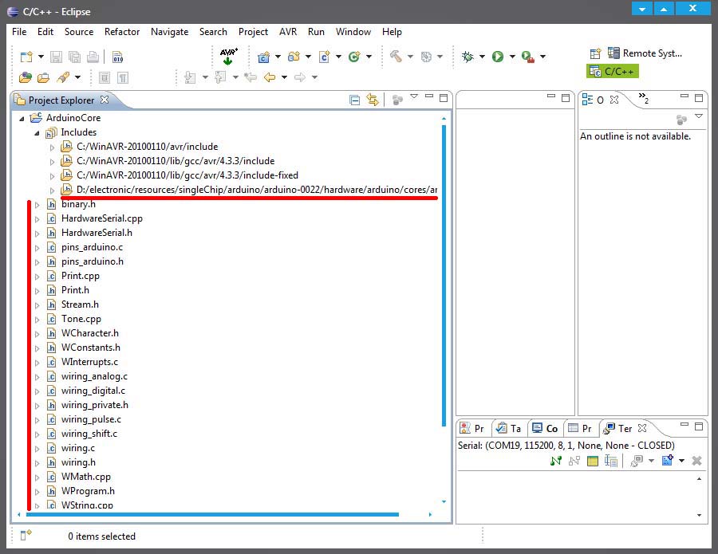Select WProgram.h in the tree

88,491
